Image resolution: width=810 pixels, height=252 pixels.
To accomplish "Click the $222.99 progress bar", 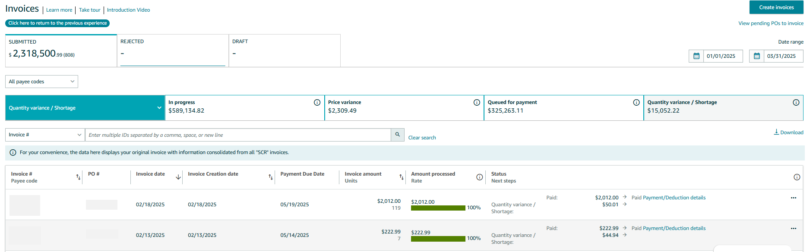I will point(438,239).
